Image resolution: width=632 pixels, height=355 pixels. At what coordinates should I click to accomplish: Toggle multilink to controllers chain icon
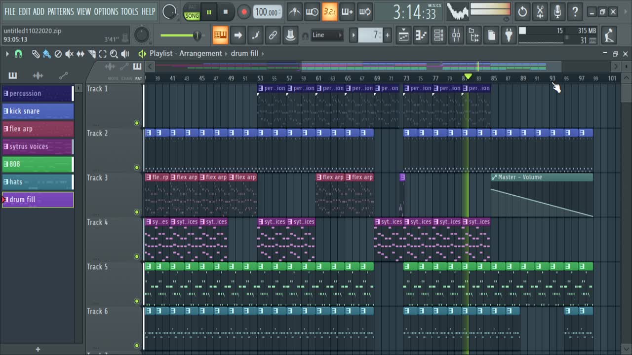pos(273,35)
